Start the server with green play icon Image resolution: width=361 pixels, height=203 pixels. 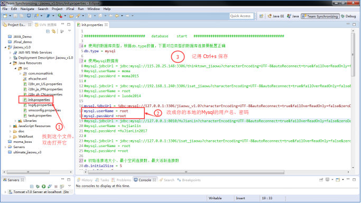click(x=43, y=186)
